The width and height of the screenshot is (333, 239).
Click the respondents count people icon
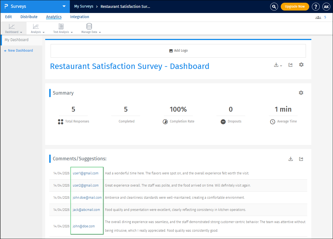pos(318,17)
